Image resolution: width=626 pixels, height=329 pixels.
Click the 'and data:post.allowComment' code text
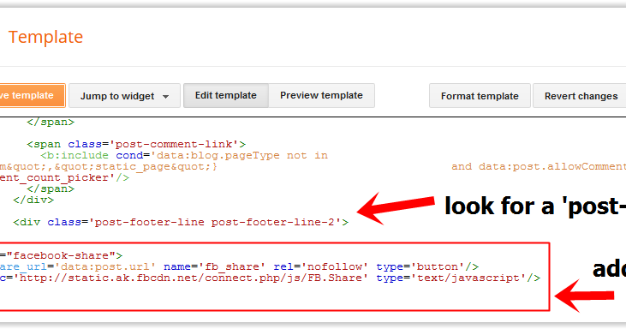click(x=539, y=166)
